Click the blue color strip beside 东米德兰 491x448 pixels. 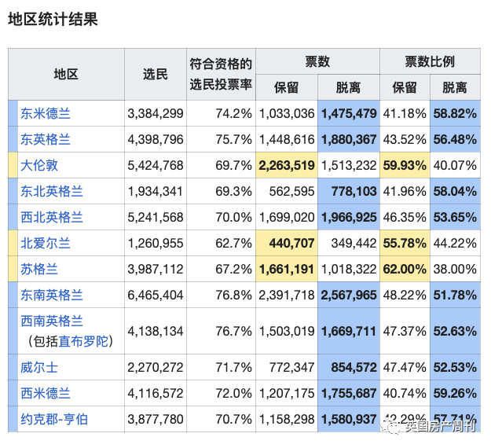click(x=12, y=113)
